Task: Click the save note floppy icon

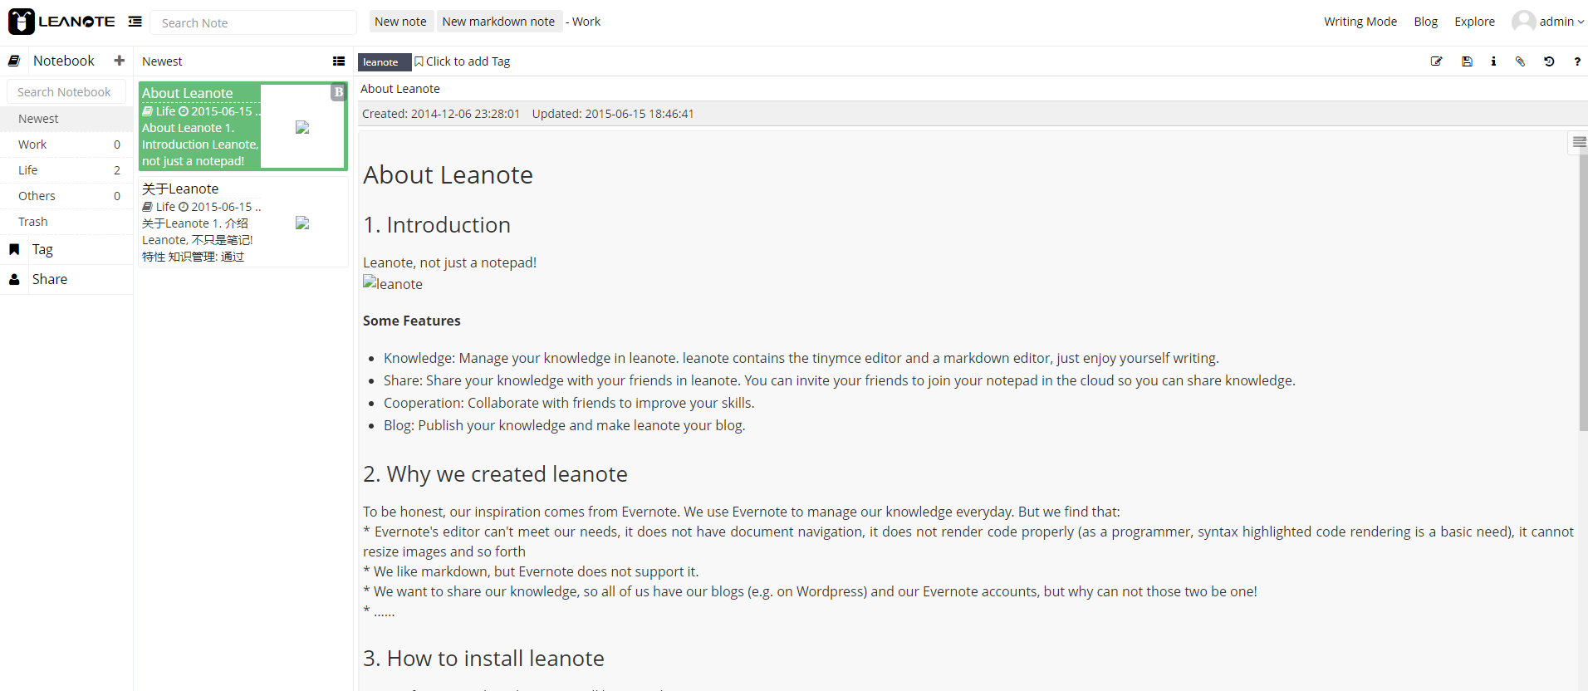Action: pos(1467,61)
